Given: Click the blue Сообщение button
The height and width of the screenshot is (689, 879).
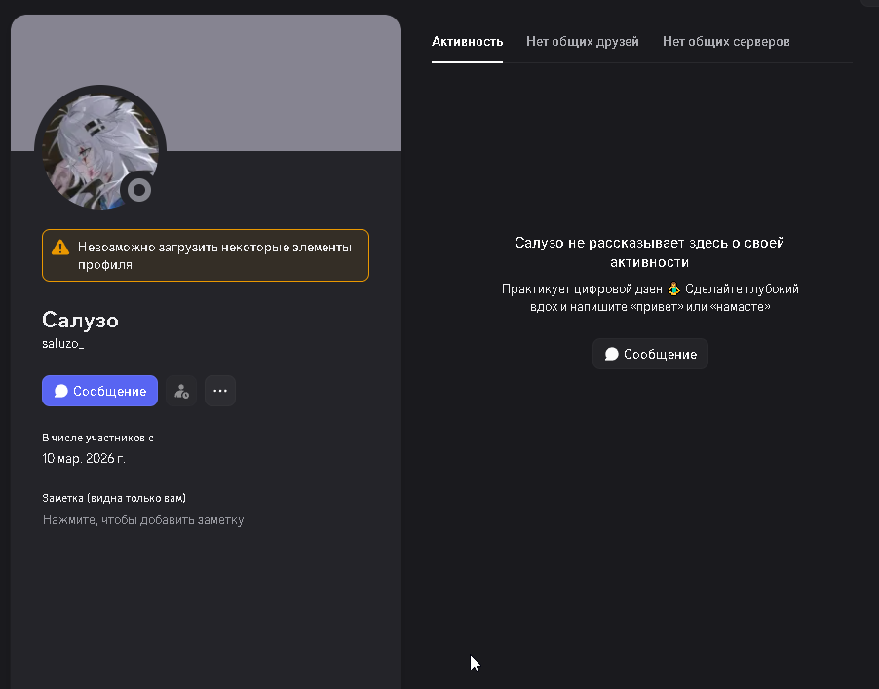Looking at the screenshot, I should [x=99, y=391].
